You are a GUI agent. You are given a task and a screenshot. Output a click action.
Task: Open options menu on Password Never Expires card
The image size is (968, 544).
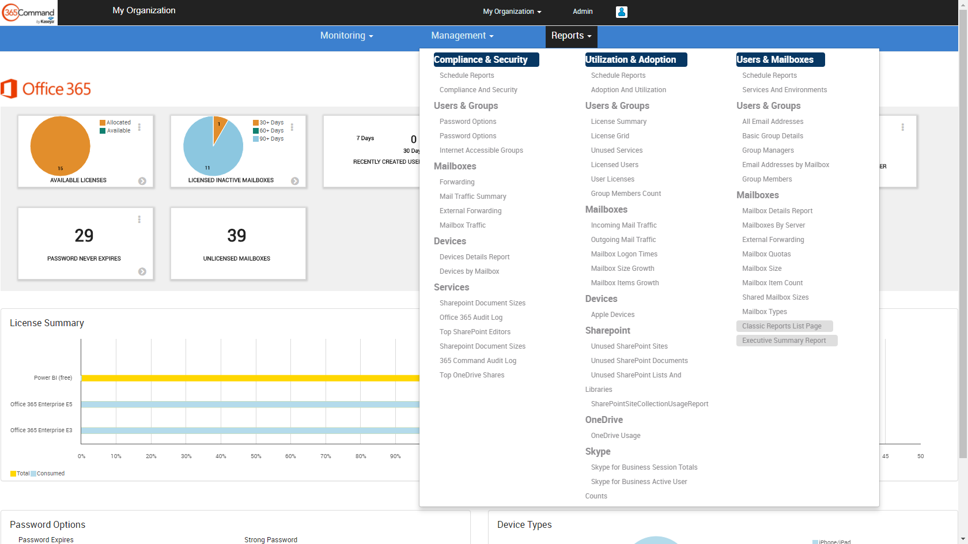click(139, 220)
